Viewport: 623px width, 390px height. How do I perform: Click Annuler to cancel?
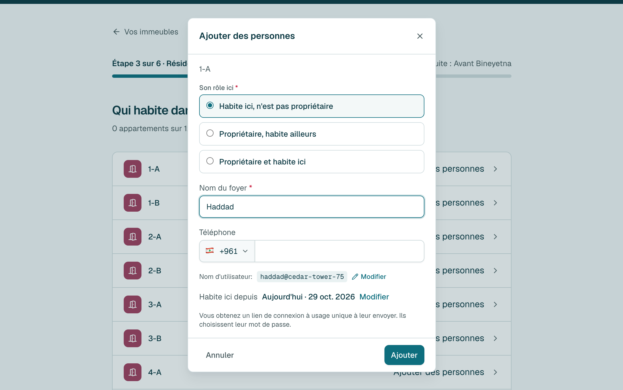pyautogui.click(x=220, y=355)
